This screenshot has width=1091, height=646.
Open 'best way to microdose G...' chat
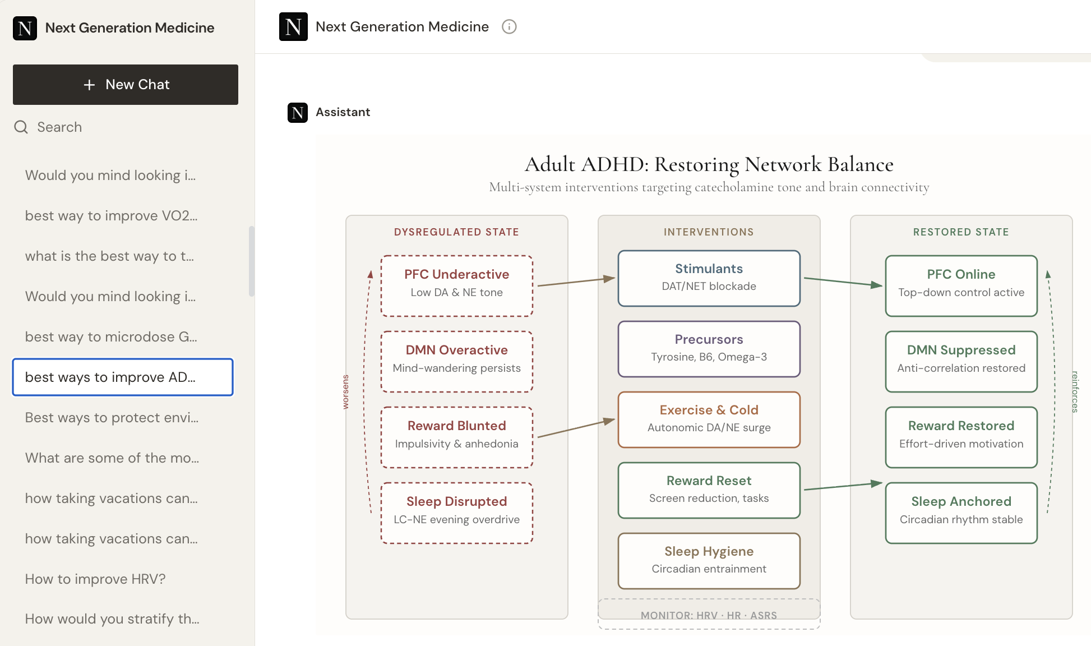(123, 337)
